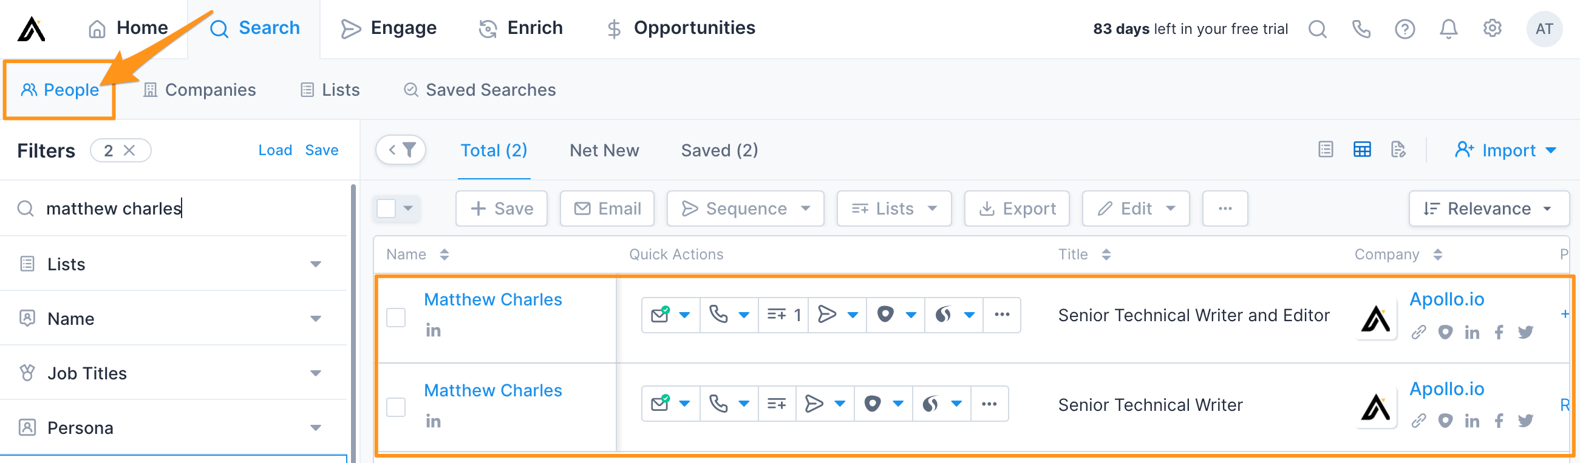Screen dimensions: 1580x463
Task: Switch to the Companies tab
Action: 209,90
